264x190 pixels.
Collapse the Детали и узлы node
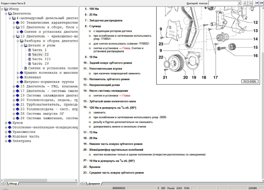[x=22, y=46]
